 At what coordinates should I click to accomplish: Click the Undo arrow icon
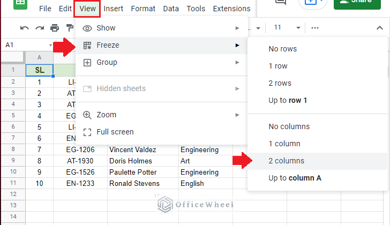pos(25,28)
